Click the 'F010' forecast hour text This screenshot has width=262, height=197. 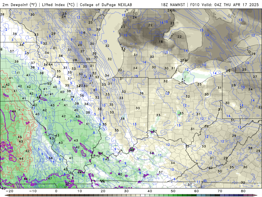pyautogui.click(x=195, y=5)
